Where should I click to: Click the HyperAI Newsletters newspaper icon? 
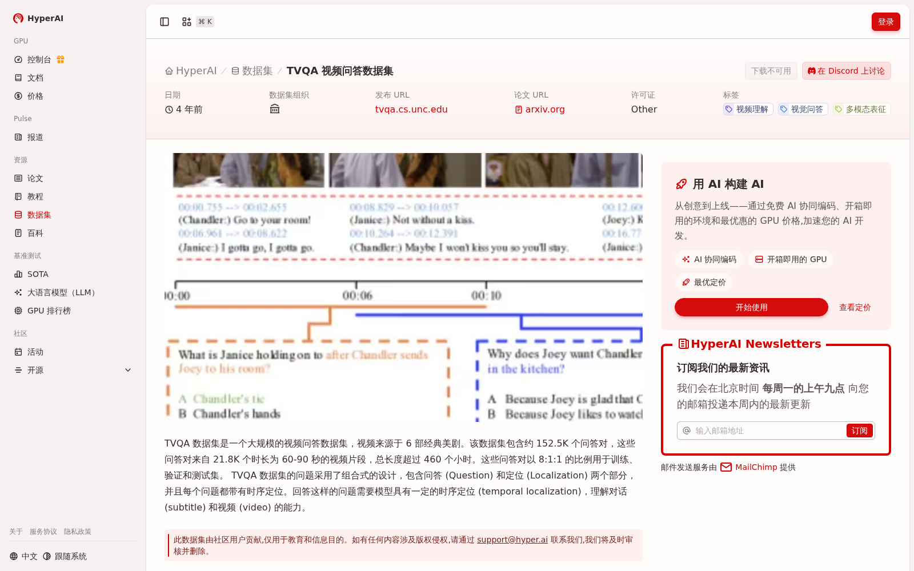point(683,344)
